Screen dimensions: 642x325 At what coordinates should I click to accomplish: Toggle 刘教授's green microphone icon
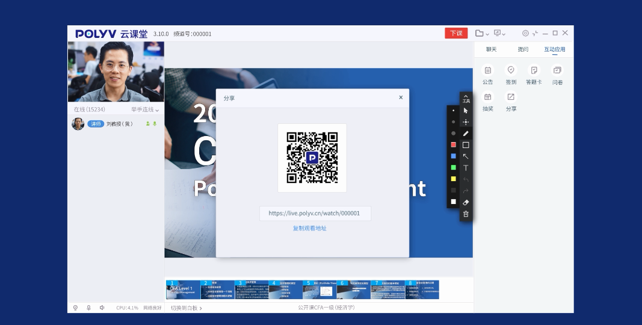(155, 124)
